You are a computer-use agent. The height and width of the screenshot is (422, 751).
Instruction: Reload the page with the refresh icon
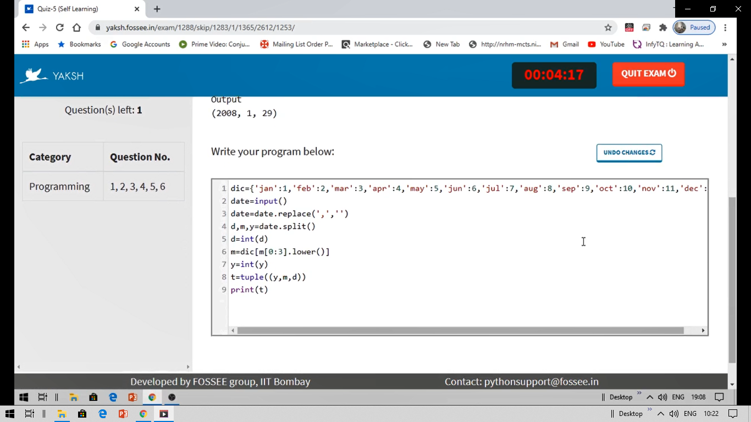coord(59,27)
